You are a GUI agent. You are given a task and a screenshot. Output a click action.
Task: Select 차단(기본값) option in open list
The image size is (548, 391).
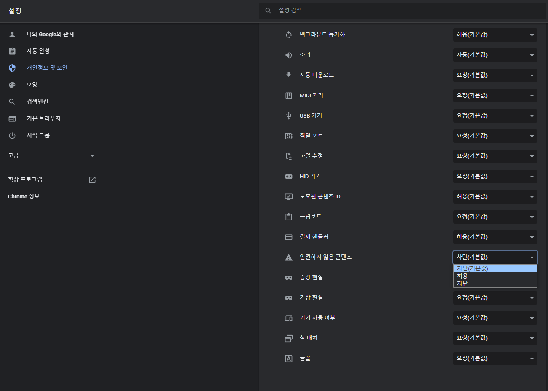coord(495,268)
